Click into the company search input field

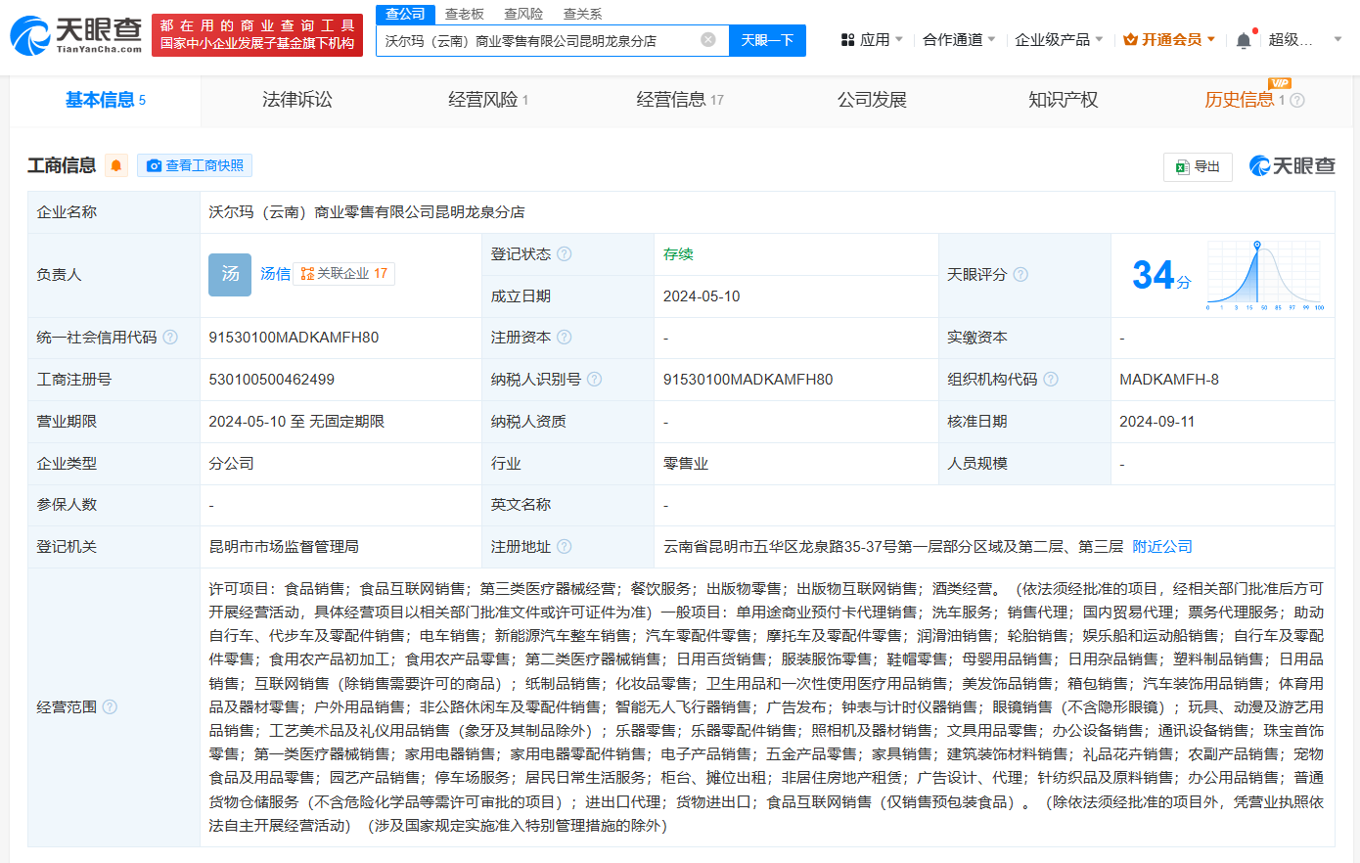538,40
